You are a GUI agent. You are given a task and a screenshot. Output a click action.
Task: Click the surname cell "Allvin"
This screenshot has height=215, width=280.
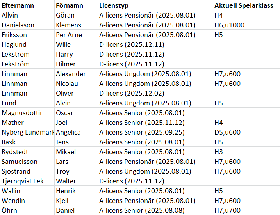(10, 15)
